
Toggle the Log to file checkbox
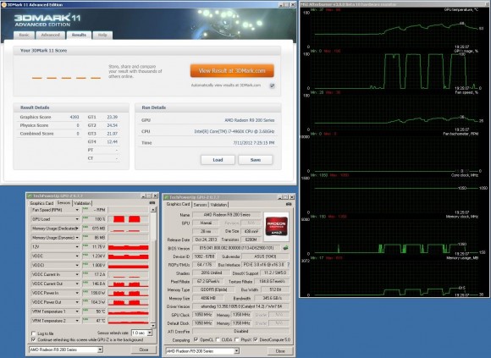coord(34,333)
